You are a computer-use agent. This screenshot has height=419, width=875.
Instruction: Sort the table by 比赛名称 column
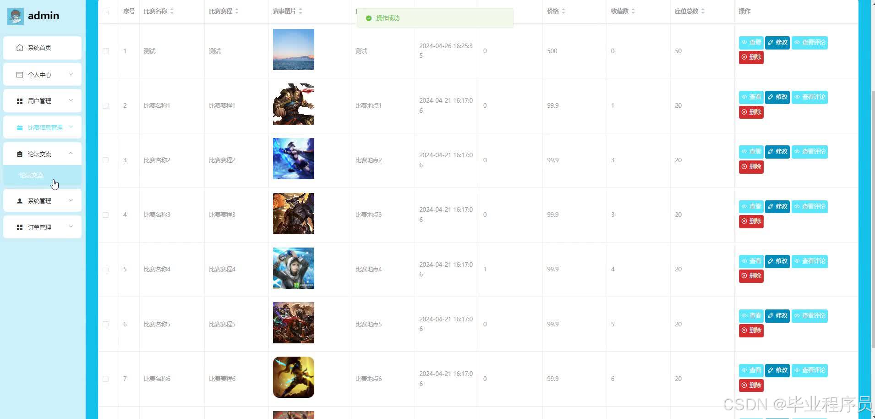click(x=172, y=11)
